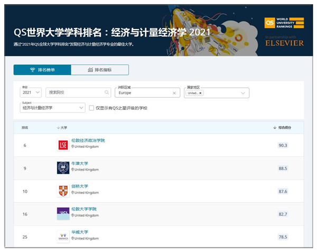Sort by 综合得分 column header
The image size is (317, 252).
point(282,127)
